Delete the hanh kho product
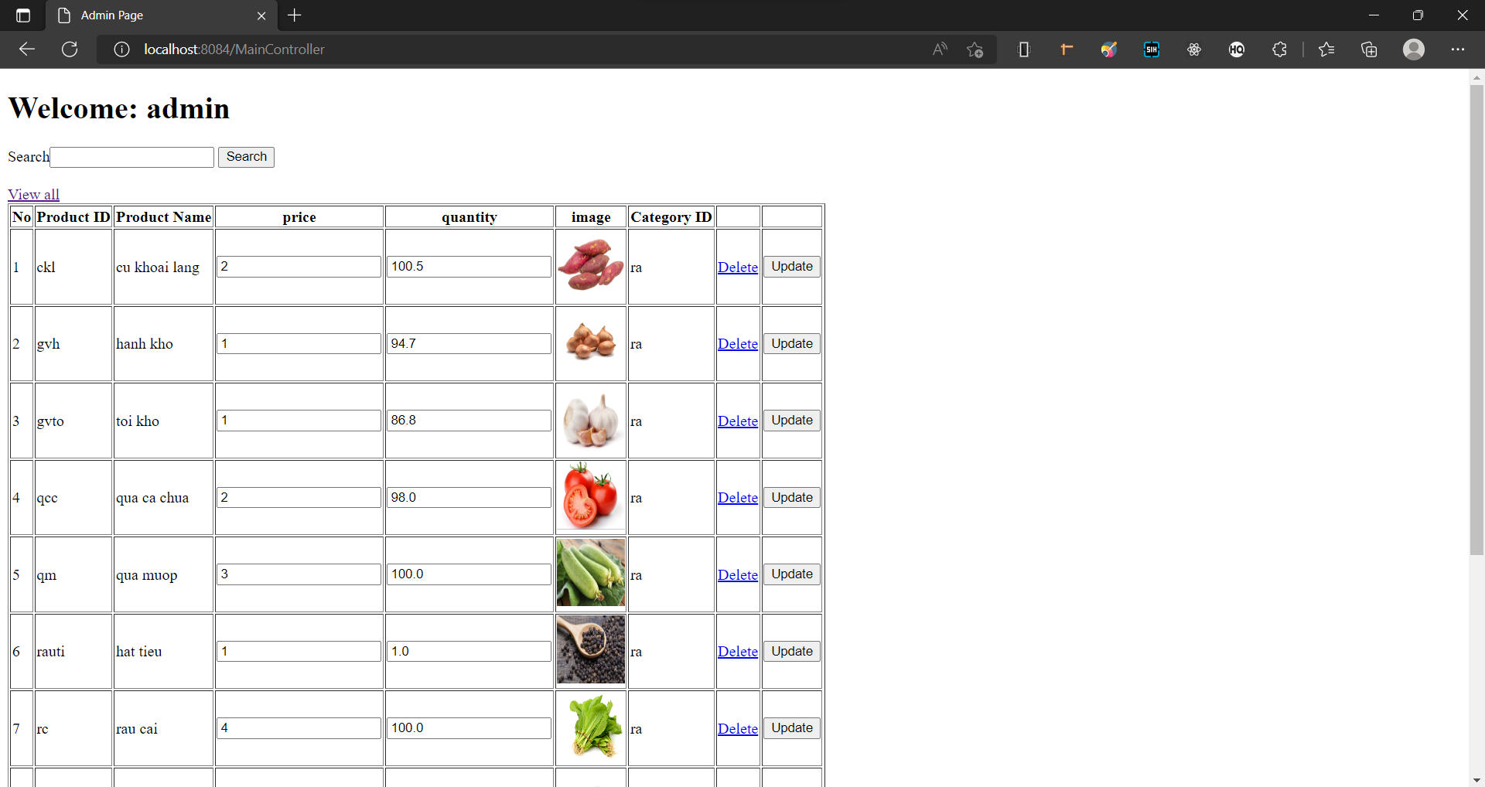Image resolution: width=1485 pixels, height=787 pixels. click(x=738, y=343)
